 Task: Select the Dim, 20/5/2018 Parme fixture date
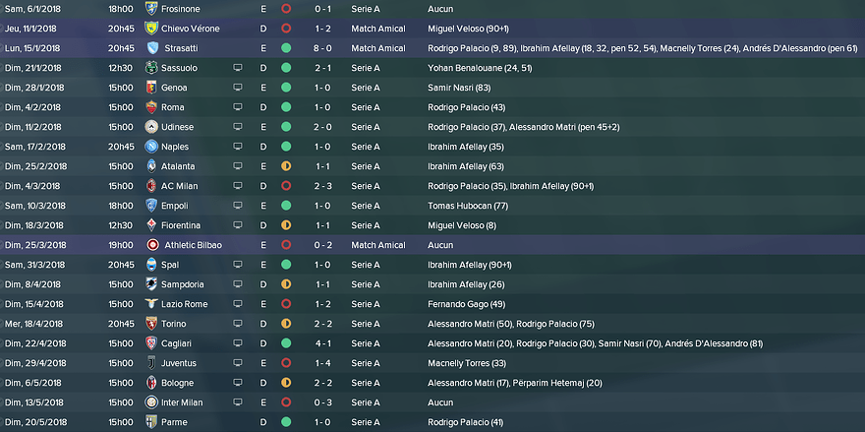click(x=34, y=422)
